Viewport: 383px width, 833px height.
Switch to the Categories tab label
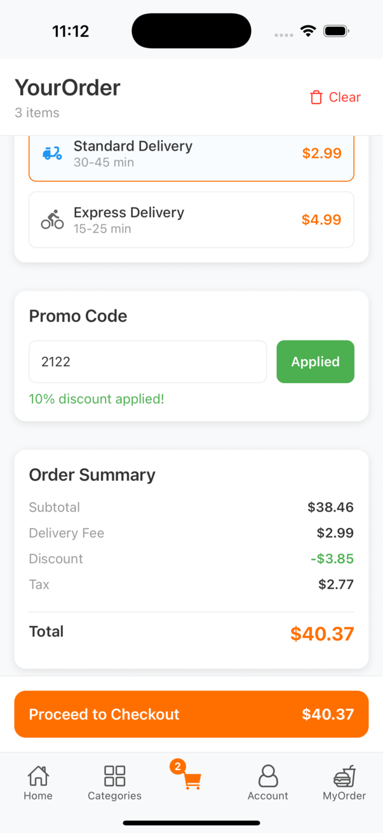pyautogui.click(x=115, y=796)
